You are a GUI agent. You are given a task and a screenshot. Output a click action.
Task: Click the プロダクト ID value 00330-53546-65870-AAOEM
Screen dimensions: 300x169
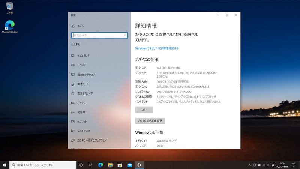(x=174, y=92)
